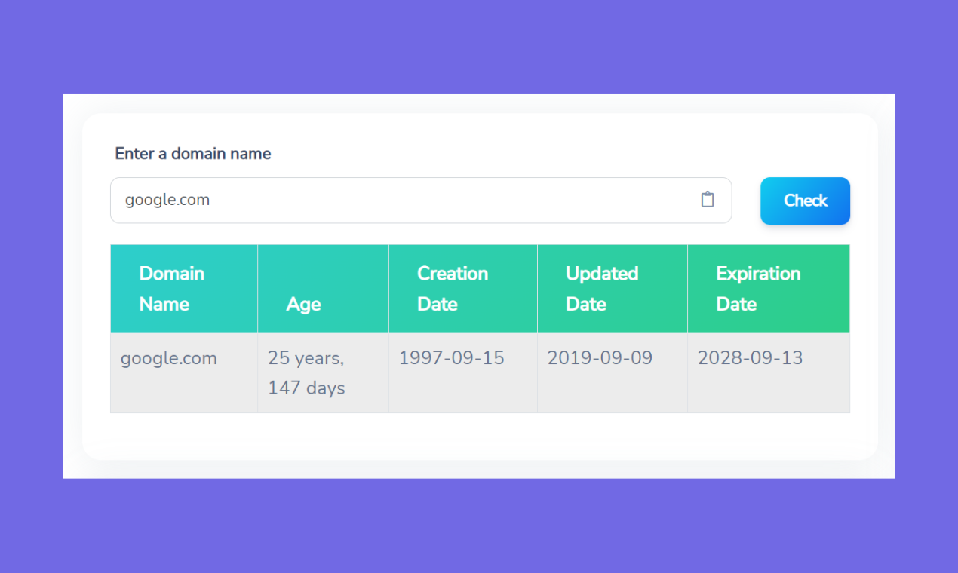Image resolution: width=958 pixels, height=573 pixels.
Task: Select google.com in the results table
Action: 168,358
